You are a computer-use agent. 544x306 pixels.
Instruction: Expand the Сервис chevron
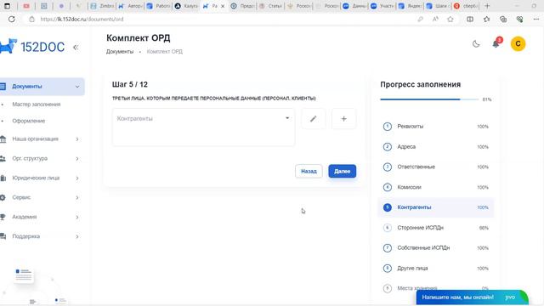[x=77, y=197]
